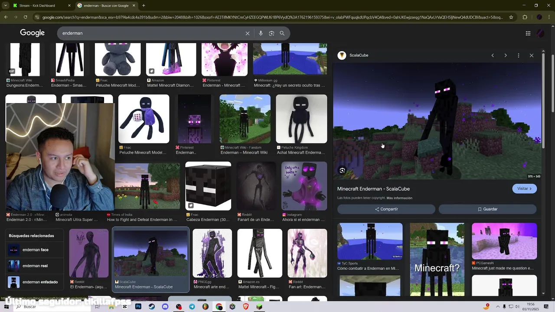The image size is (555, 312).
Task: Open 'Achat Minecraft Enderma...' Peluche Kingdom result
Action: tap(301, 119)
